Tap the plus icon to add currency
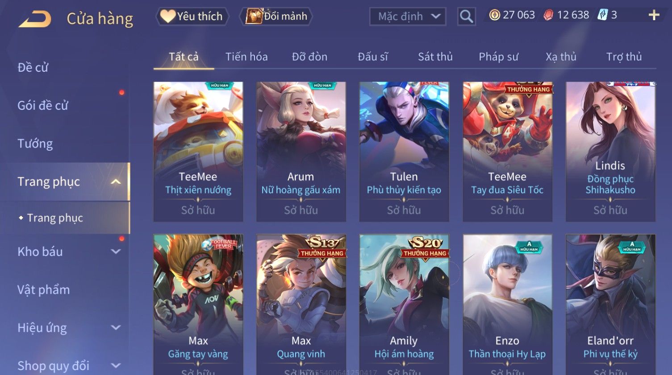This screenshot has height=375, width=672. (654, 15)
